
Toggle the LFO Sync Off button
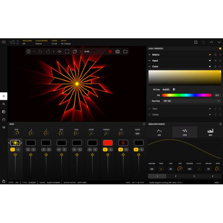171,168
